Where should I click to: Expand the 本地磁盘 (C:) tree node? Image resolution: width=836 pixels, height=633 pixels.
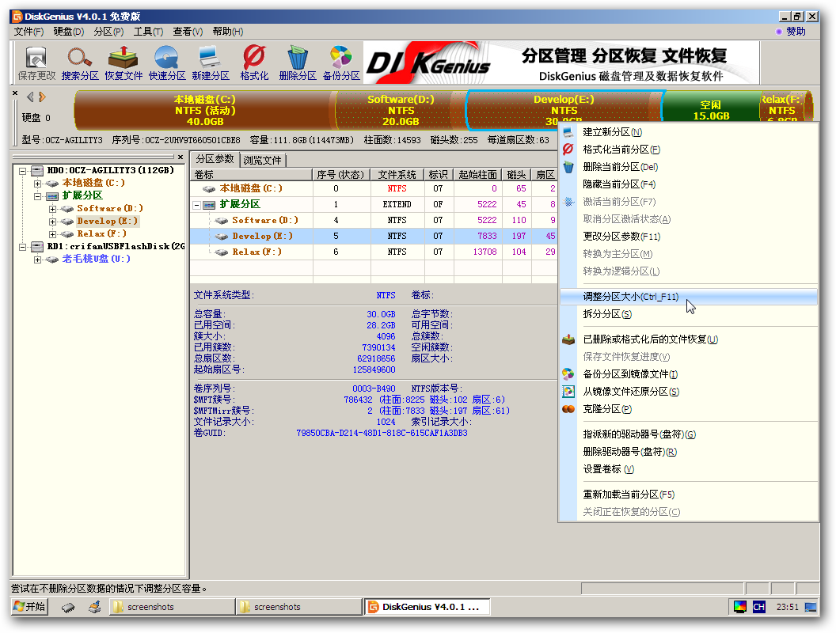point(37,184)
